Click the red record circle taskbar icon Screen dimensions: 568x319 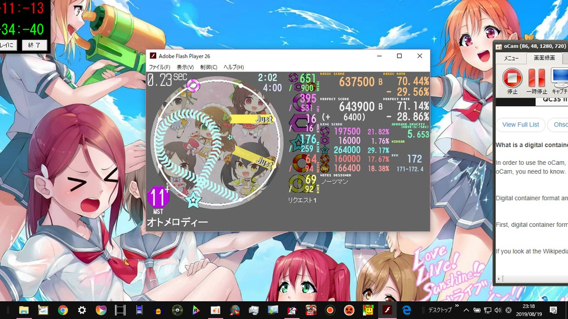tap(330, 310)
